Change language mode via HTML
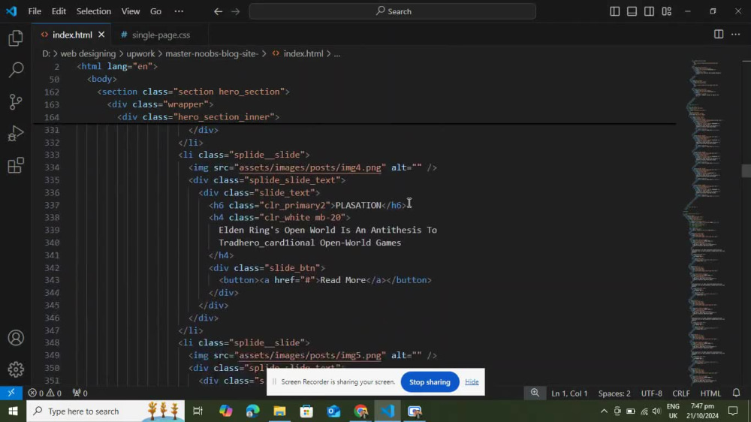Screen dimensions: 751x422 pos(710,393)
